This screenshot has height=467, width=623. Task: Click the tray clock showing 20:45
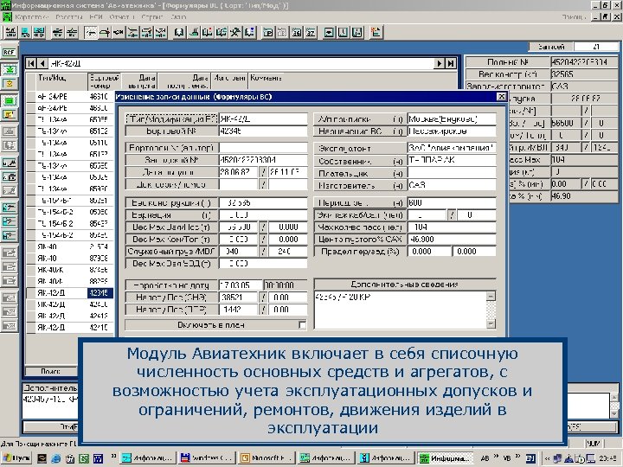click(x=608, y=458)
